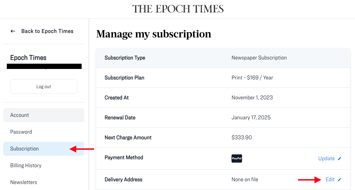Click pencil icon beside Update
The width and height of the screenshot is (355, 190).
340,159
